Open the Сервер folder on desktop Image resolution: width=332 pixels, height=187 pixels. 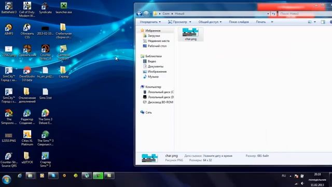[63, 72]
